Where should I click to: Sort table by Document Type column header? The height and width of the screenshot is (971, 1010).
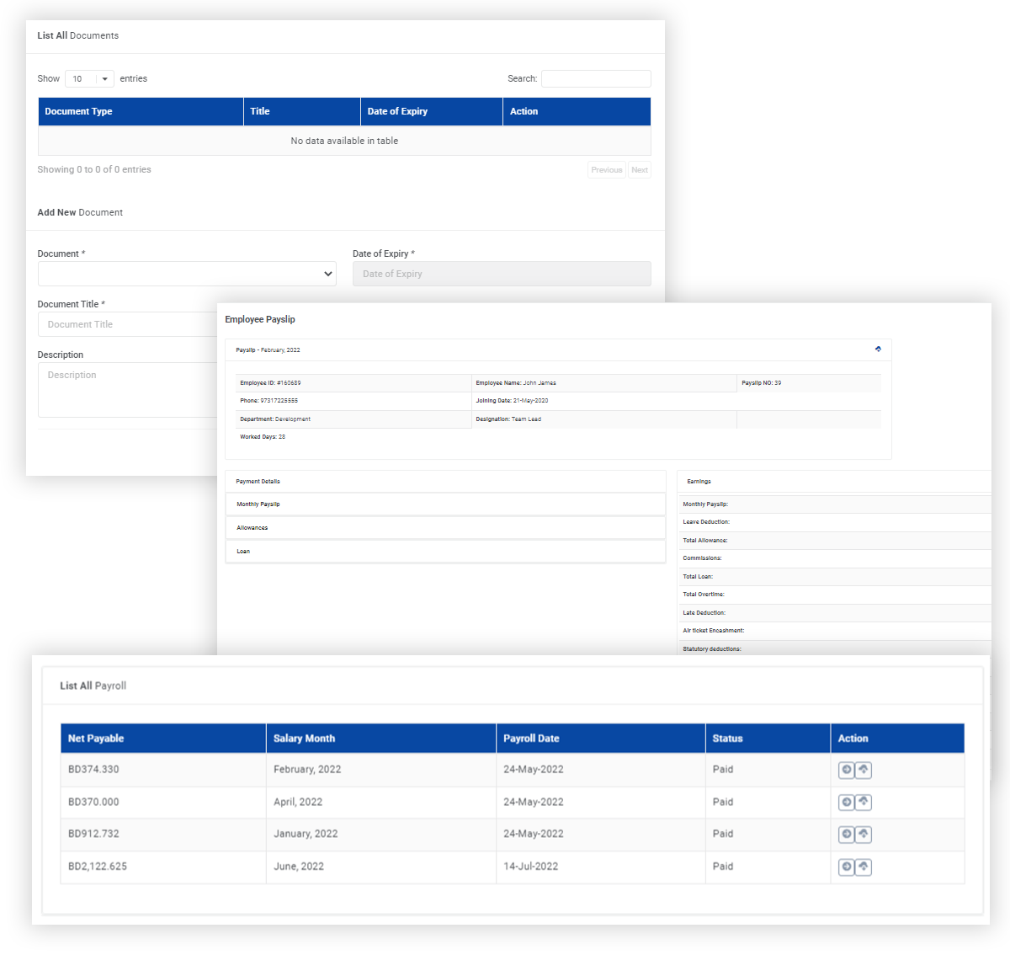click(x=141, y=111)
